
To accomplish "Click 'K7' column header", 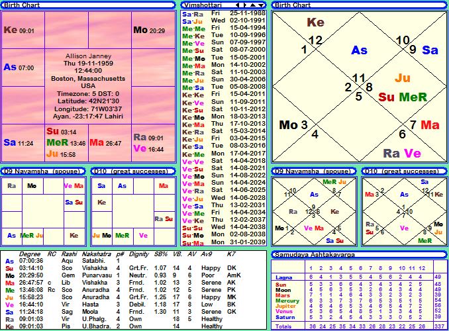I will (x=231, y=254).
